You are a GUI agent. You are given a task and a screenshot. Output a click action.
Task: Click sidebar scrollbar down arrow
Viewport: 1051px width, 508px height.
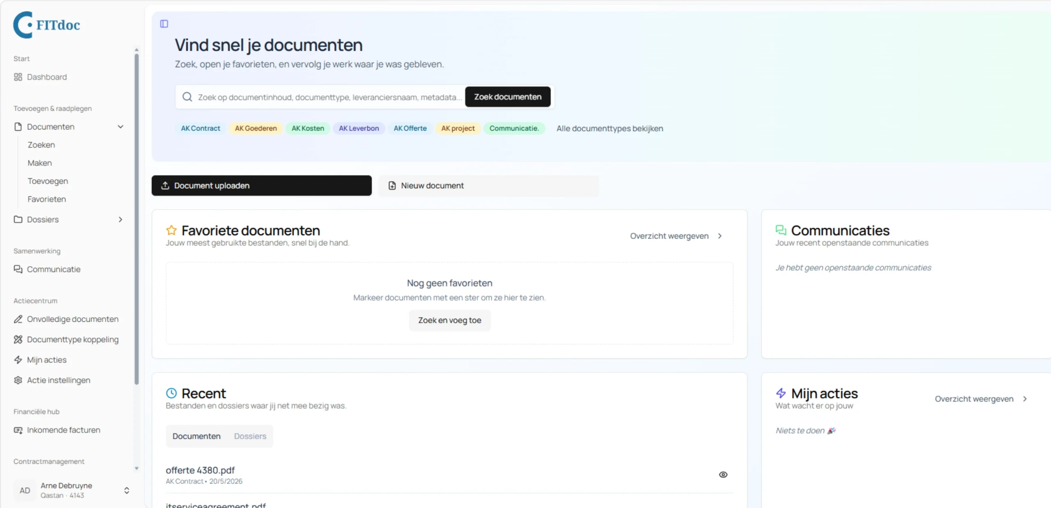(137, 468)
